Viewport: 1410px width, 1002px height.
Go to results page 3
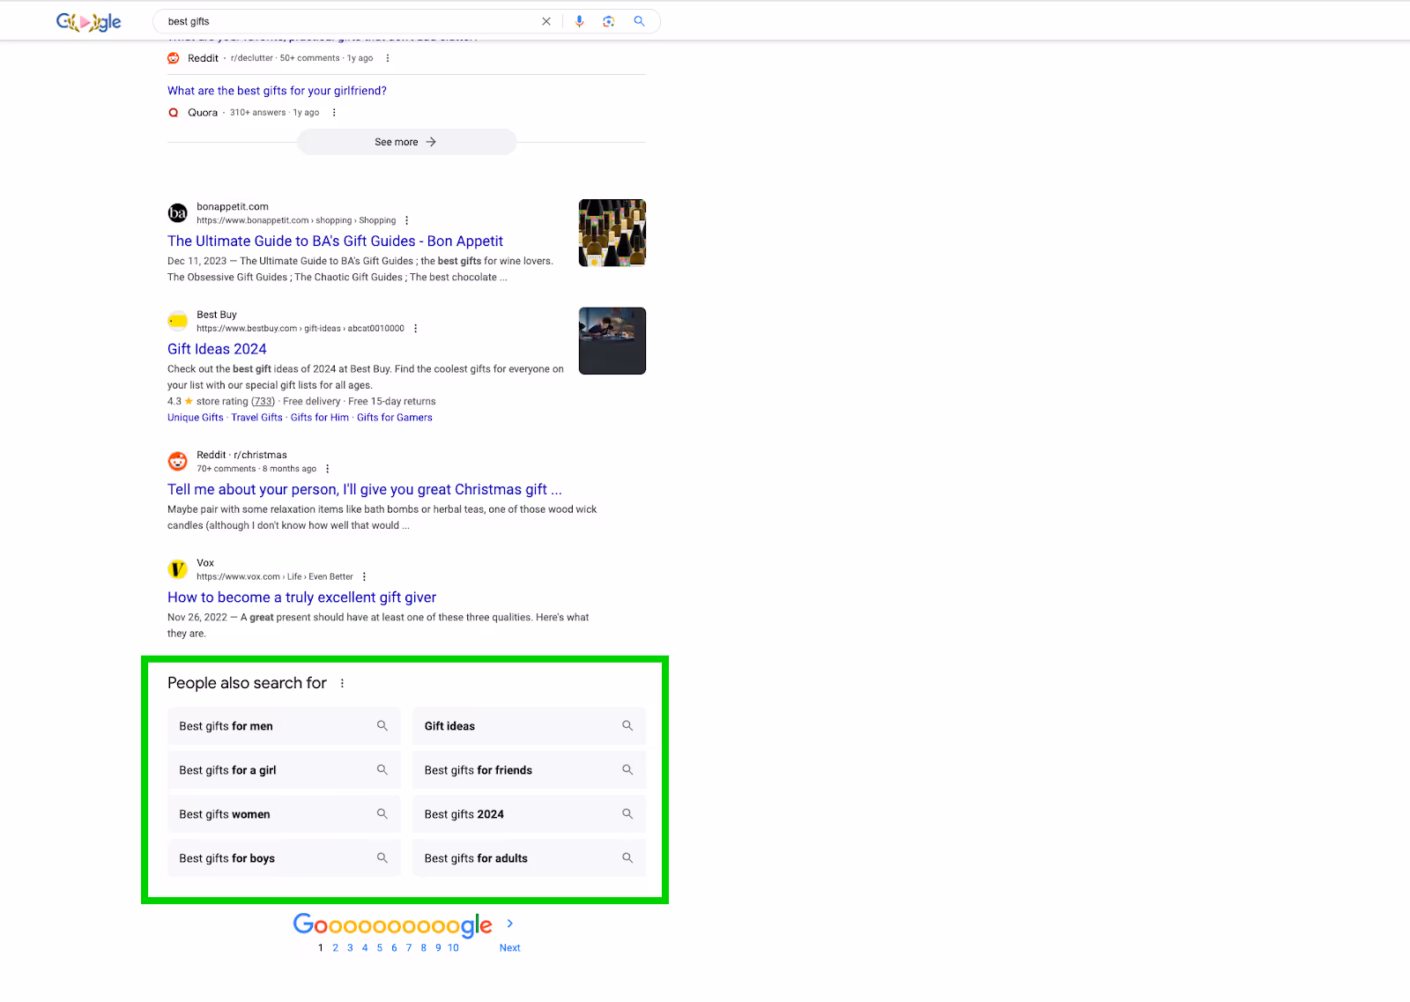[350, 948]
